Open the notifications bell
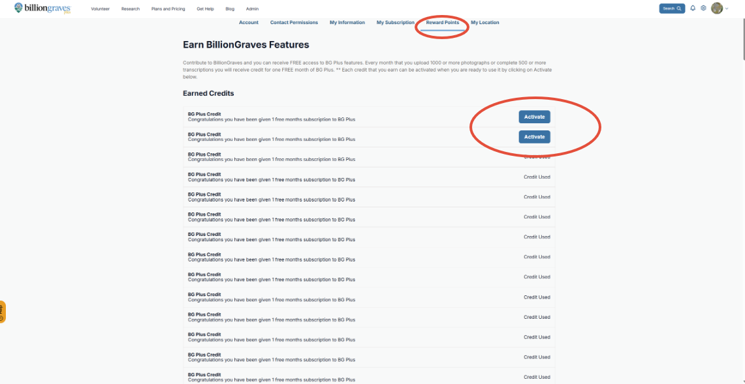 693,8
